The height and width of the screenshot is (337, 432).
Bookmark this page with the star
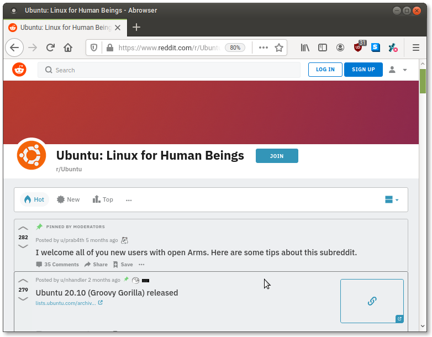tap(279, 48)
